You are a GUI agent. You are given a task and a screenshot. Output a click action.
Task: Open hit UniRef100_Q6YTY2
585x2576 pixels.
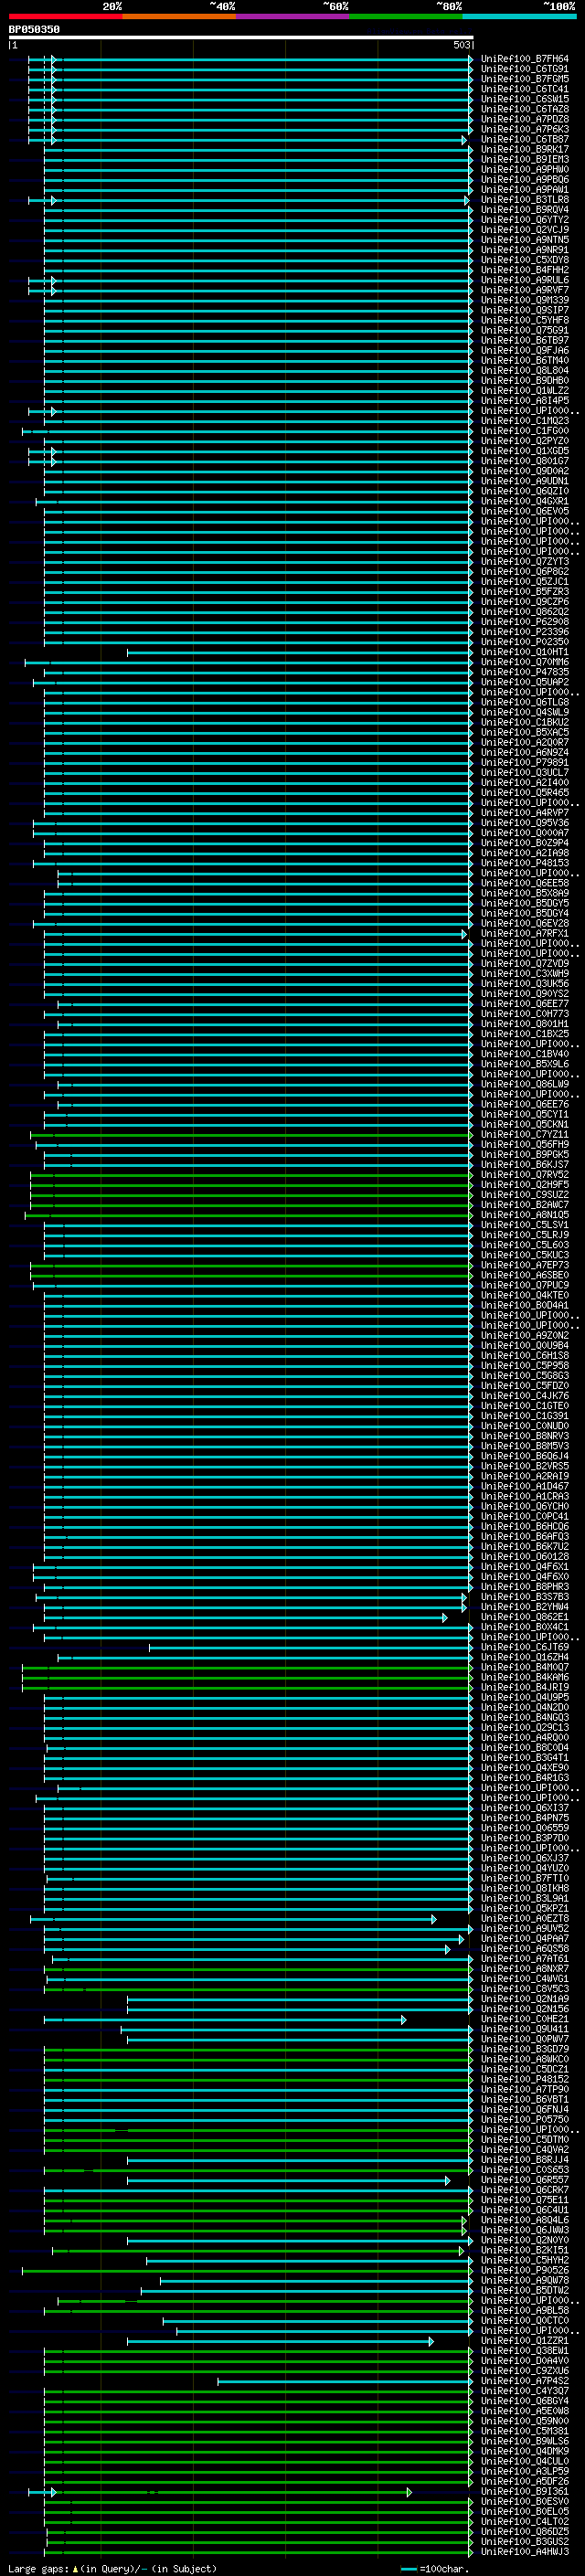coord(524,220)
